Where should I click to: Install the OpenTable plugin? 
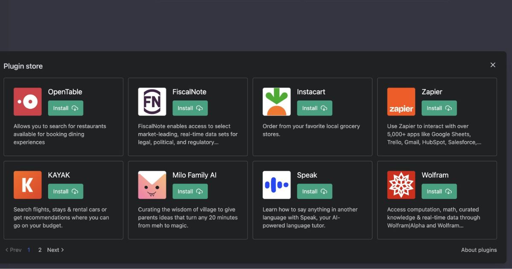click(x=65, y=108)
